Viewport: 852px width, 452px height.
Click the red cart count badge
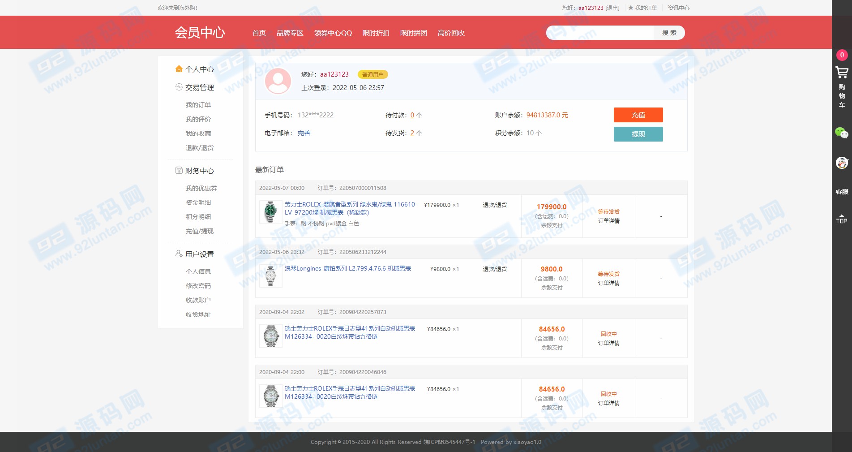click(x=842, y=55)
